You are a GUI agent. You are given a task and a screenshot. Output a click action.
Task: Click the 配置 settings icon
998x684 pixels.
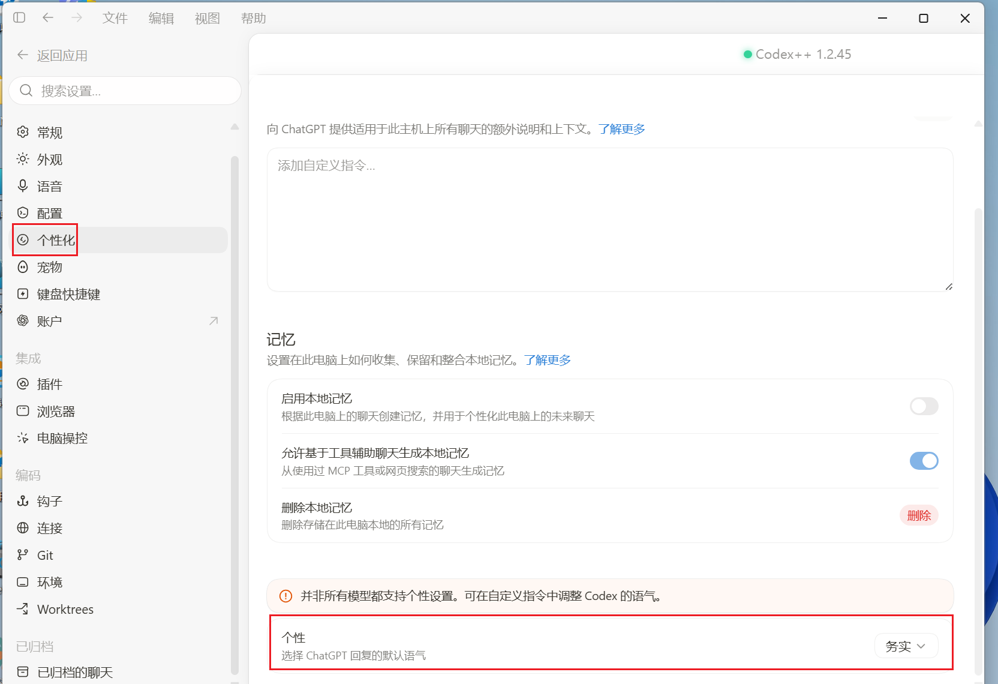23,213
